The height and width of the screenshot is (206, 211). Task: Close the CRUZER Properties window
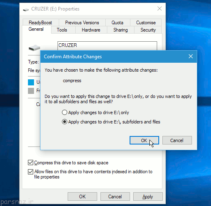160,8
